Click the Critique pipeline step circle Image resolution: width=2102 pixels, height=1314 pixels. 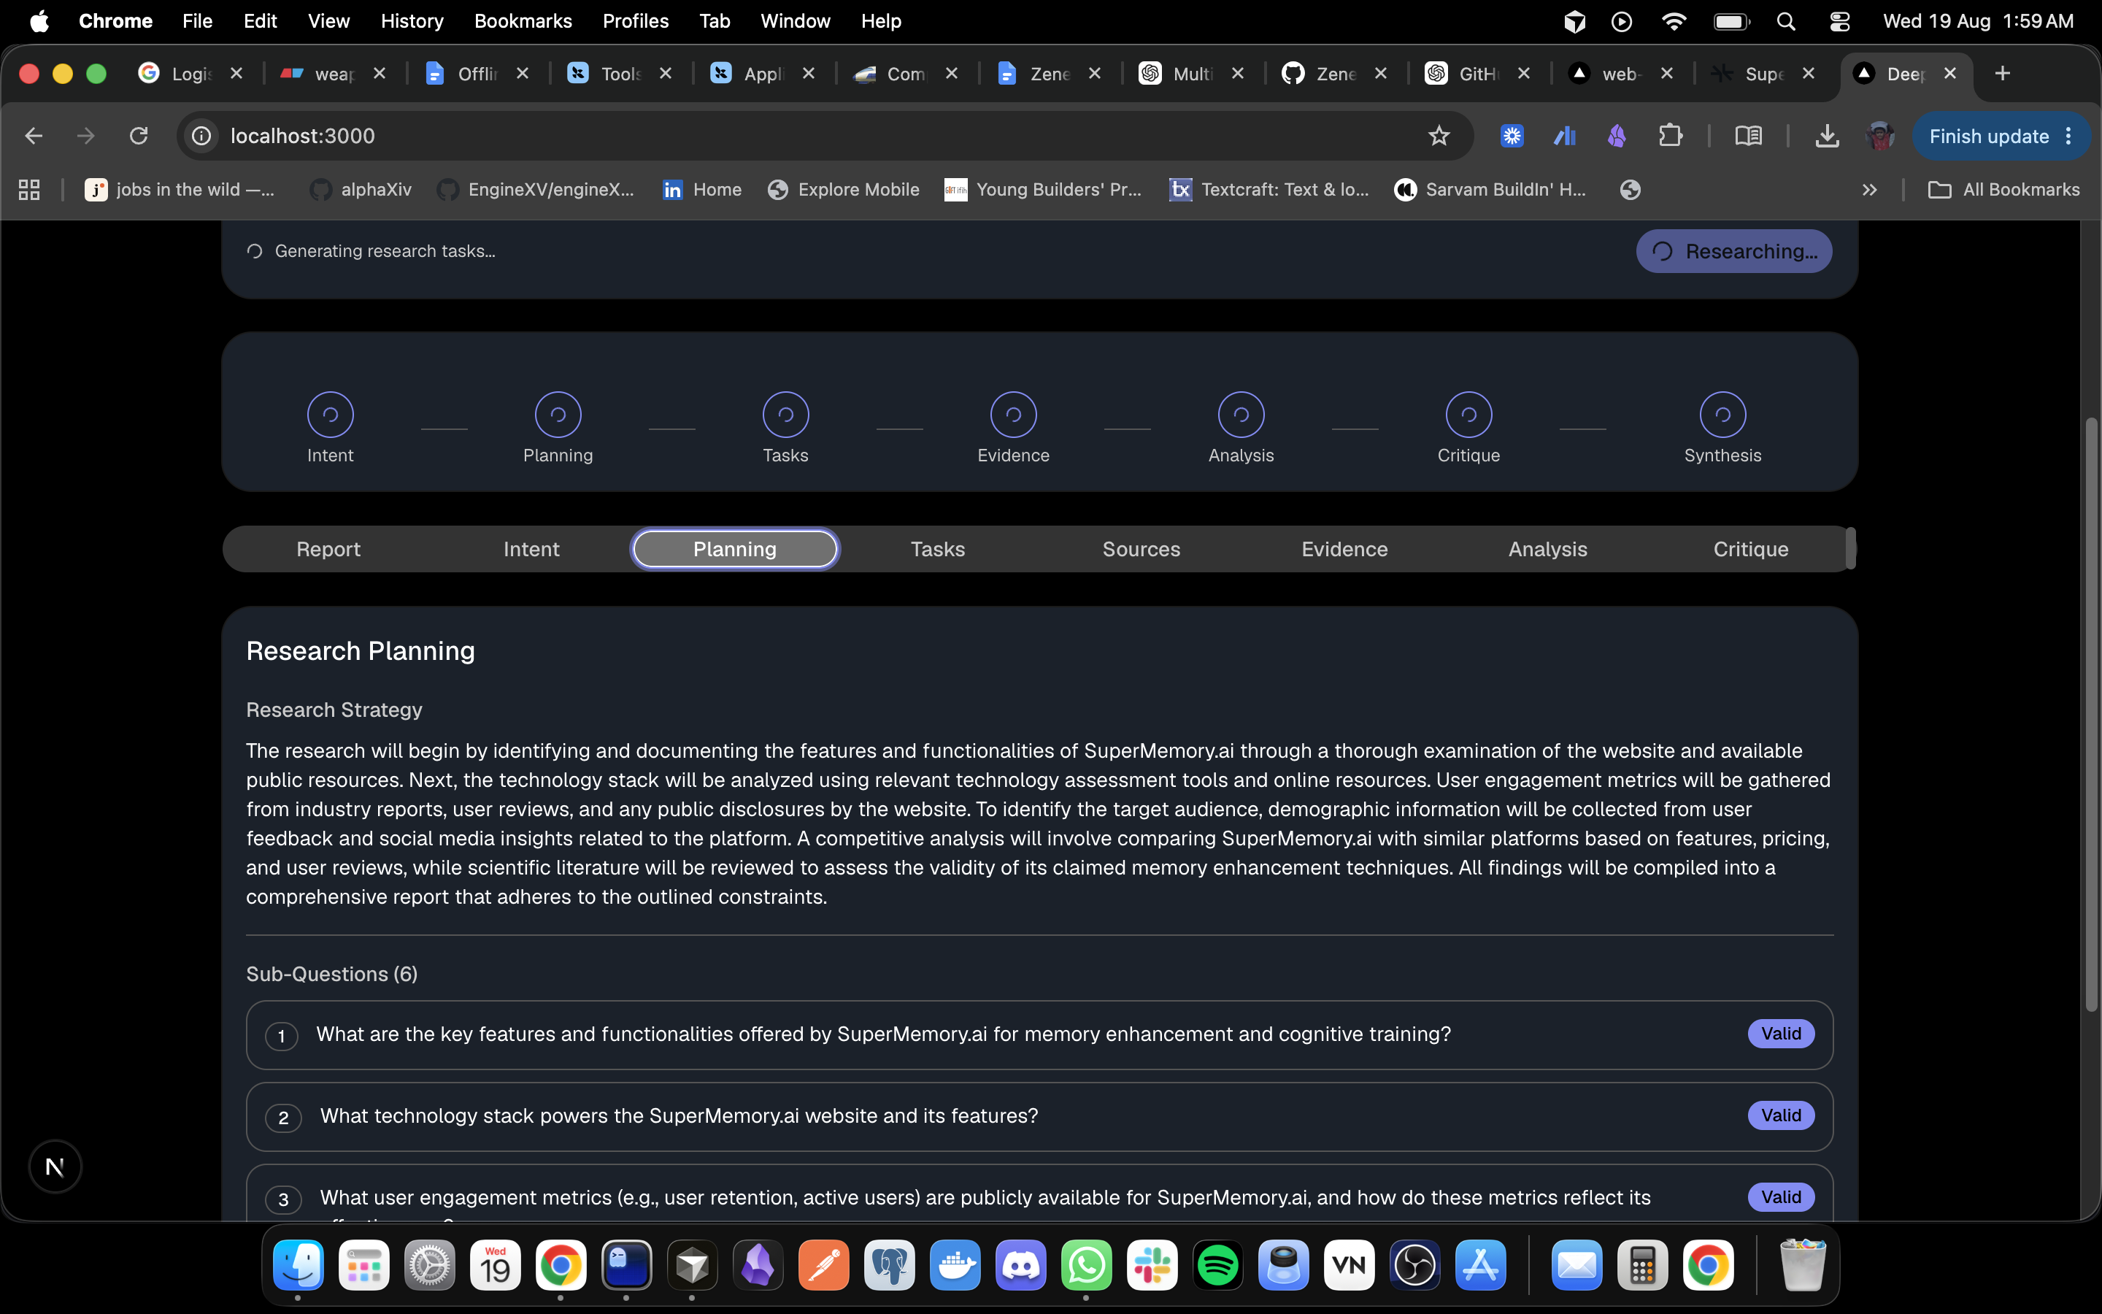(1468, 415)
